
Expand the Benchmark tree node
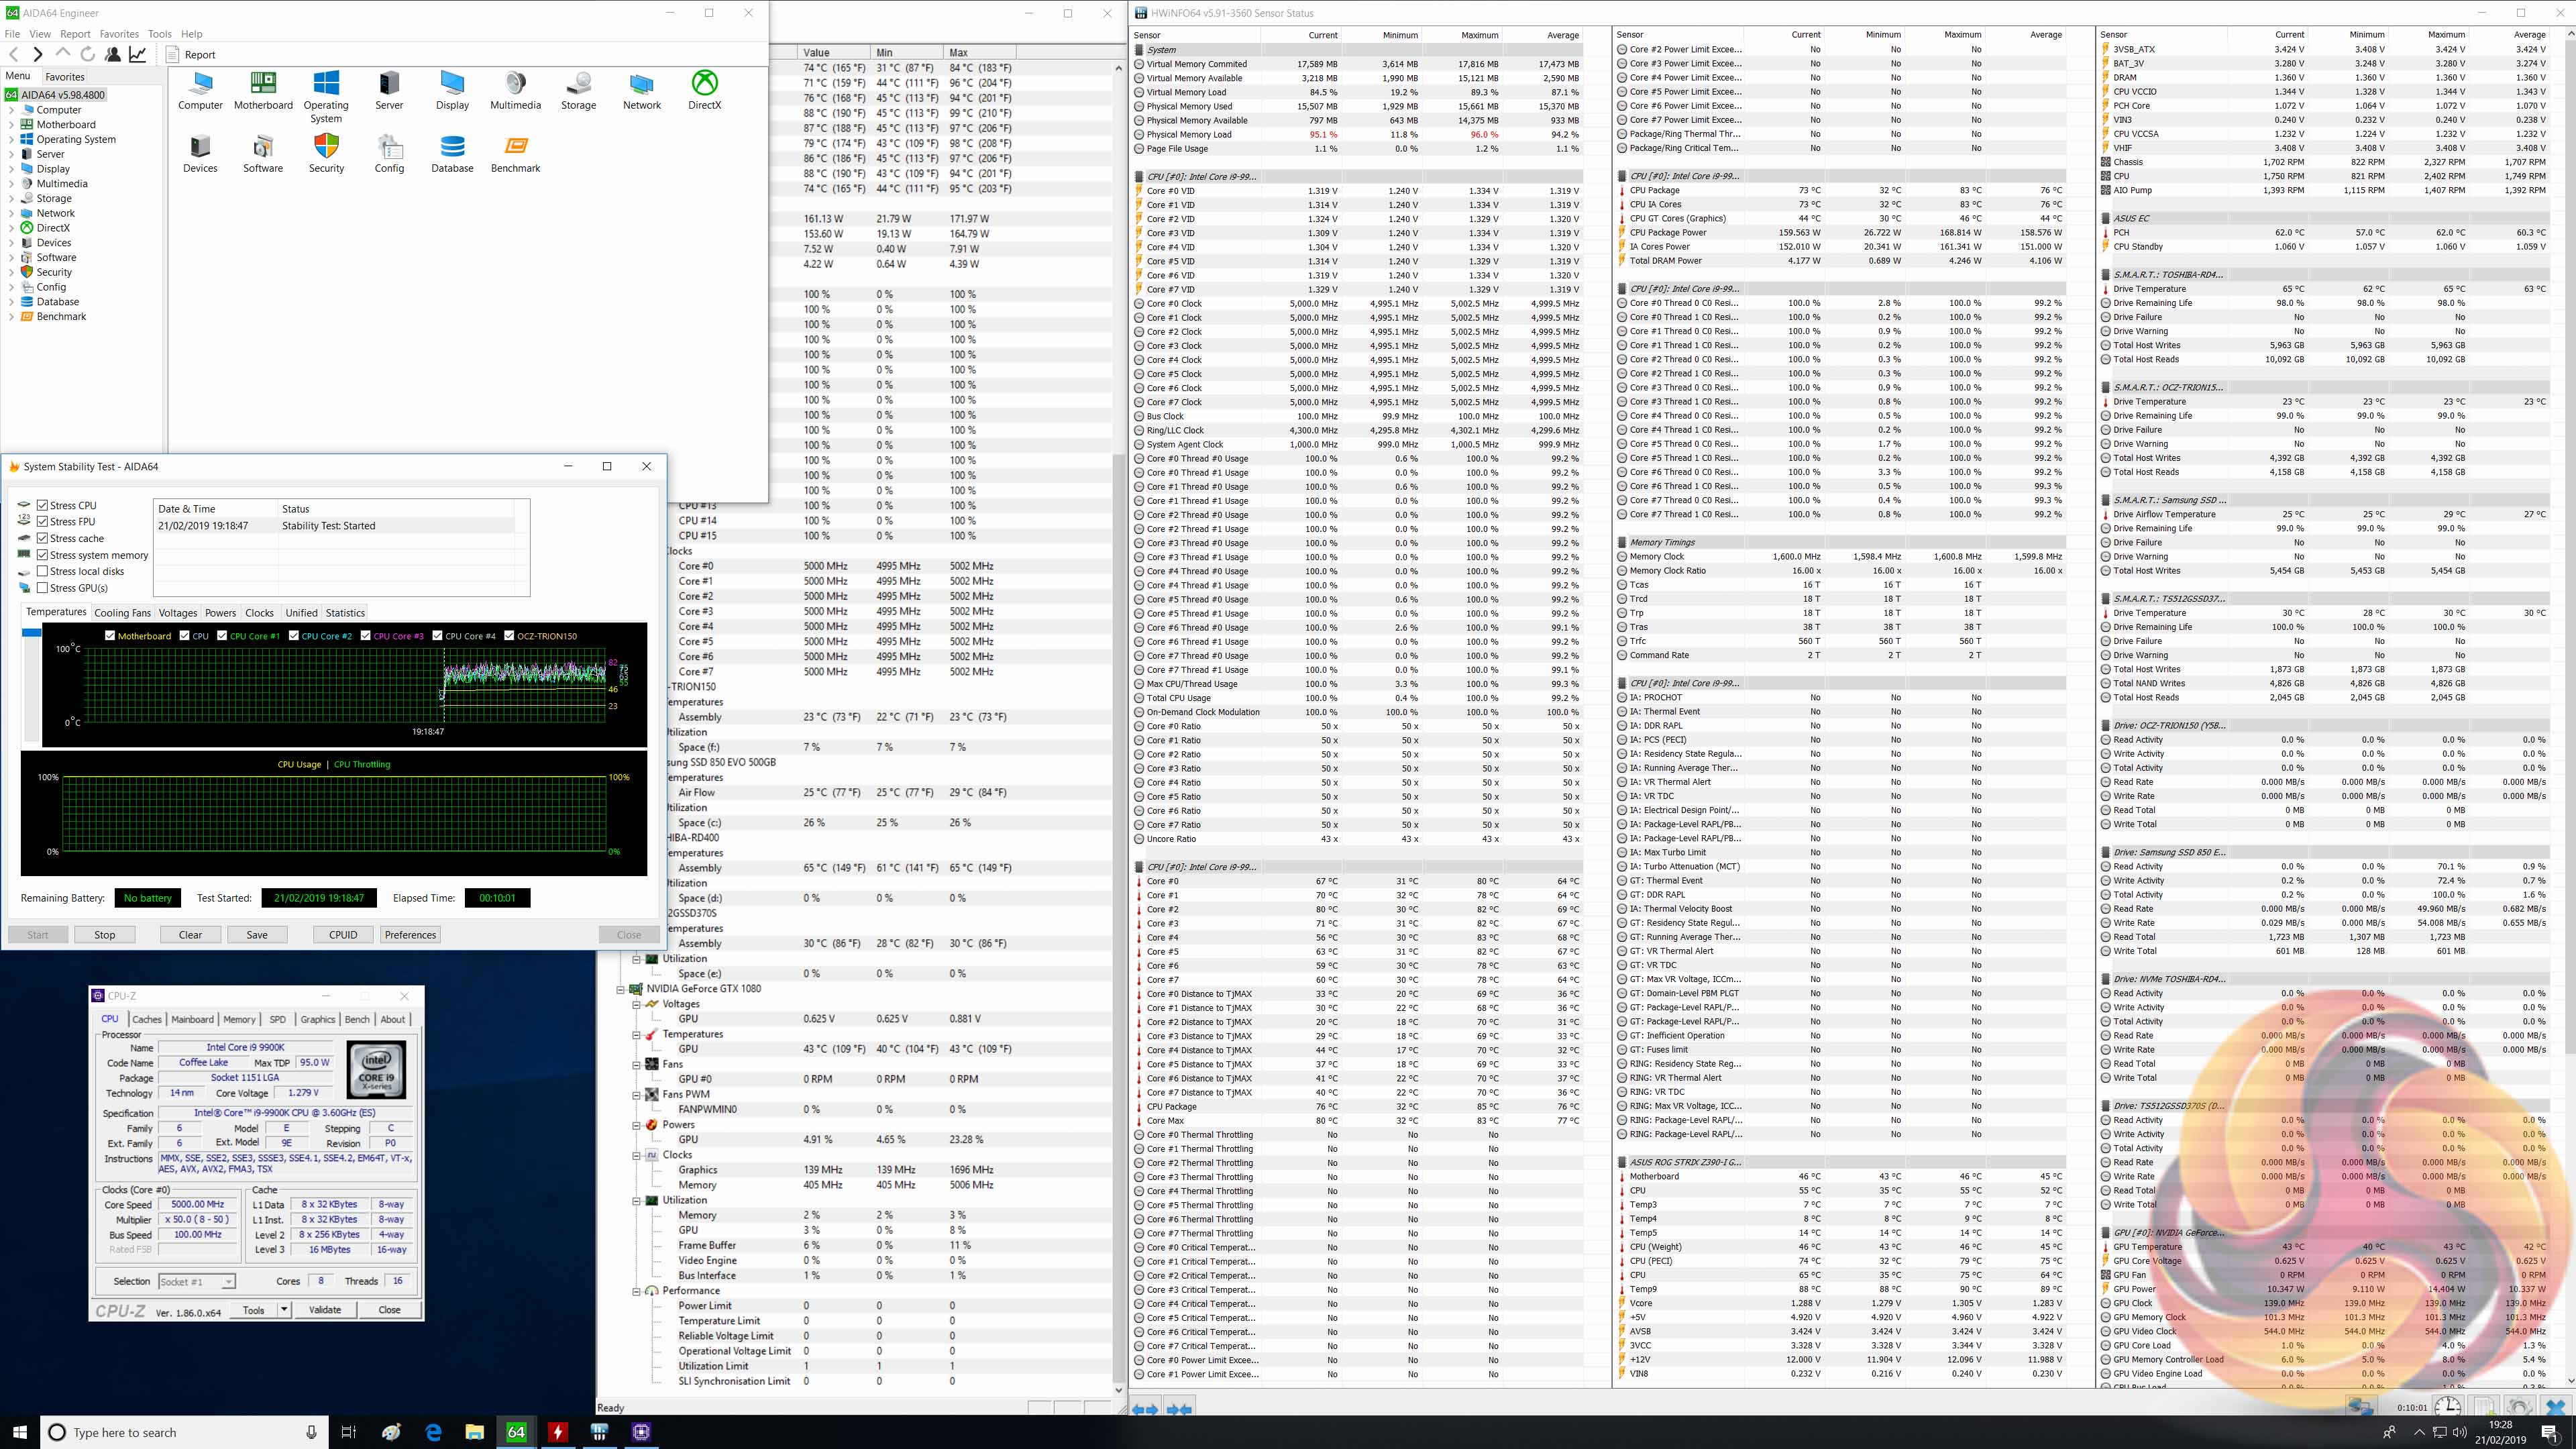click(11, 317)
